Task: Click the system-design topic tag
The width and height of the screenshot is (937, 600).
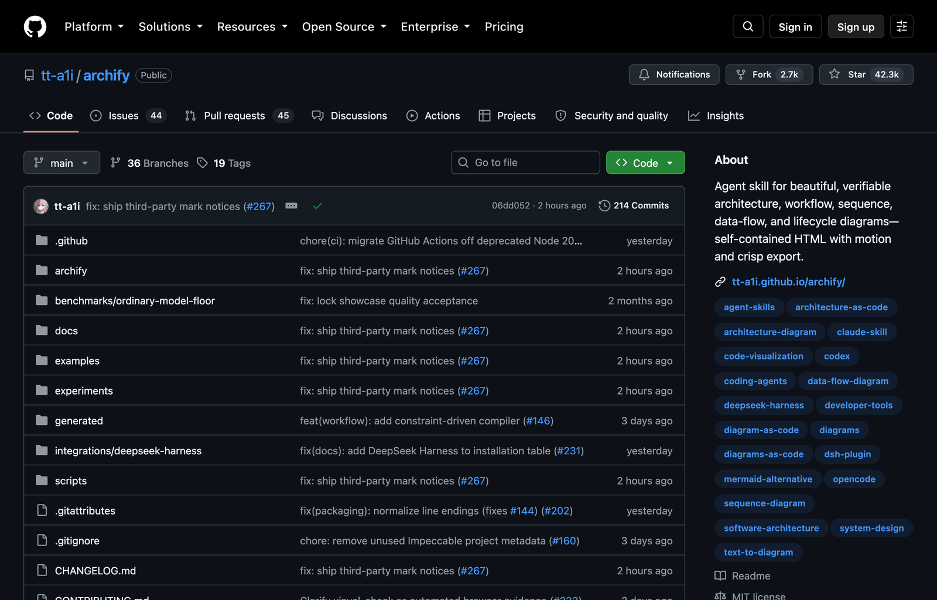Action: point(871,528)
